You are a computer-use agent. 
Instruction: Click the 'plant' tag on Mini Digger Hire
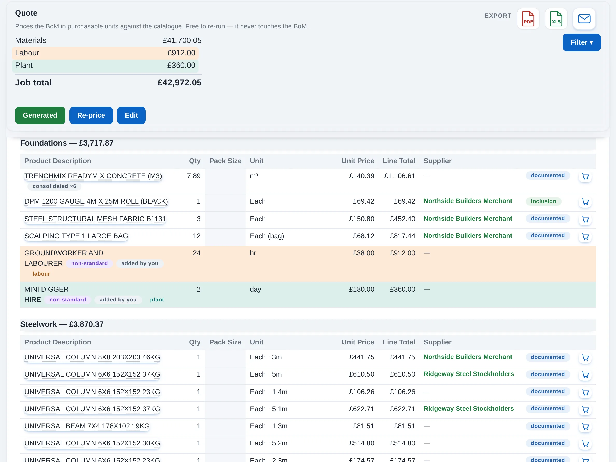(157, 299)
